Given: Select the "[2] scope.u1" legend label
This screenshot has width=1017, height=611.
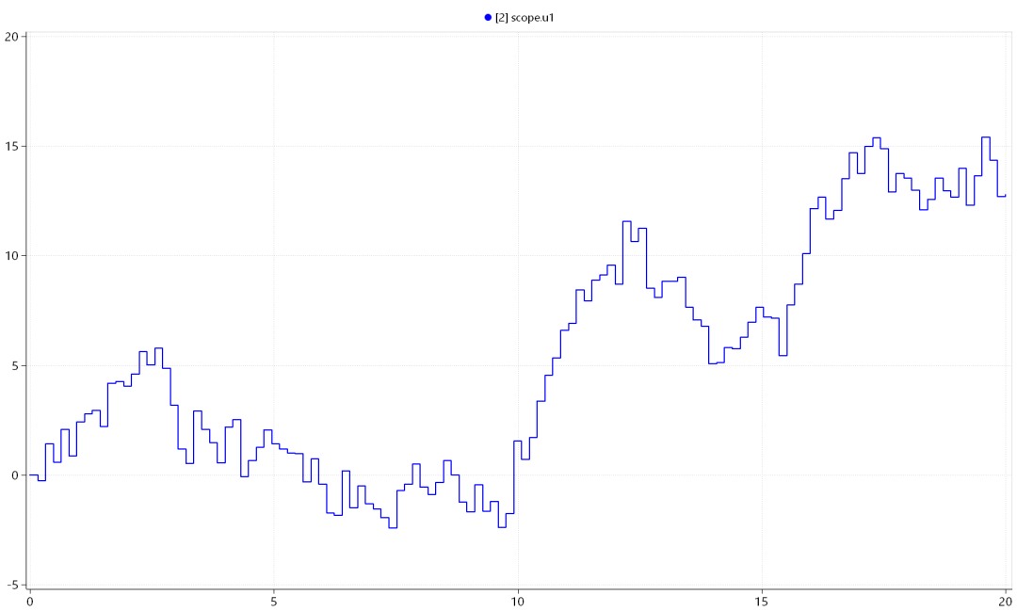Looking at the screenshot, I should [525, 18].
